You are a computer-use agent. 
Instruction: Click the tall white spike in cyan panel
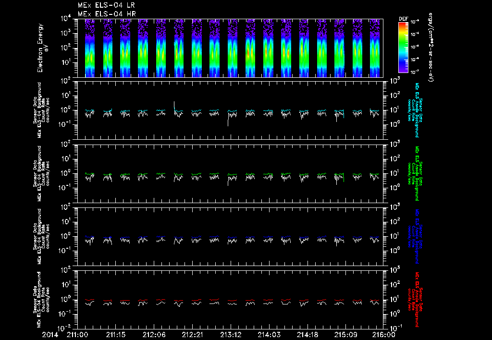click(x=174, y=106)
